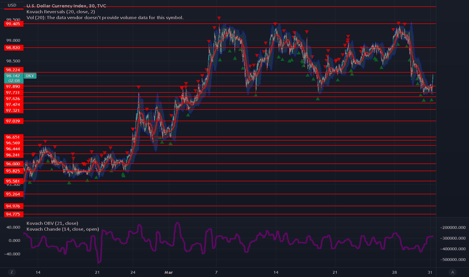Viewport: 469px width, 277px height.
Task: Click the 02:08 bar countdown label
Action: click(x=14, y=81)
